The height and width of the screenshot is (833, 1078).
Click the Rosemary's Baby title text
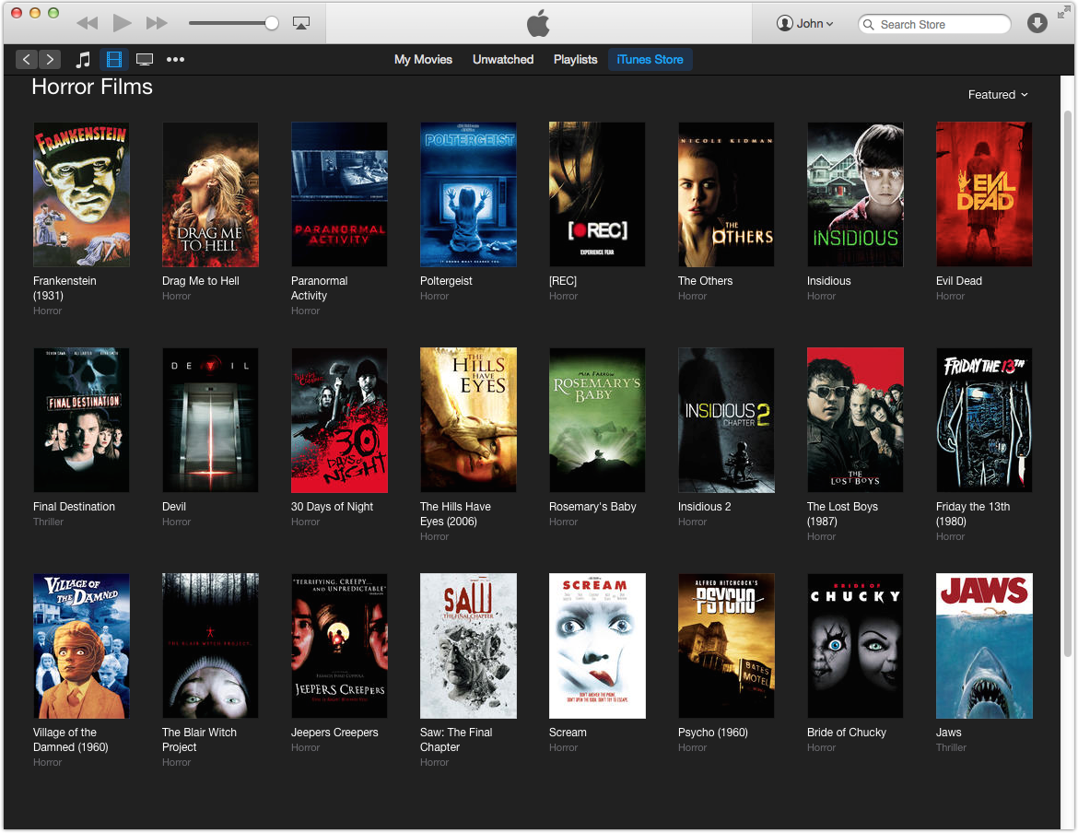592,507
